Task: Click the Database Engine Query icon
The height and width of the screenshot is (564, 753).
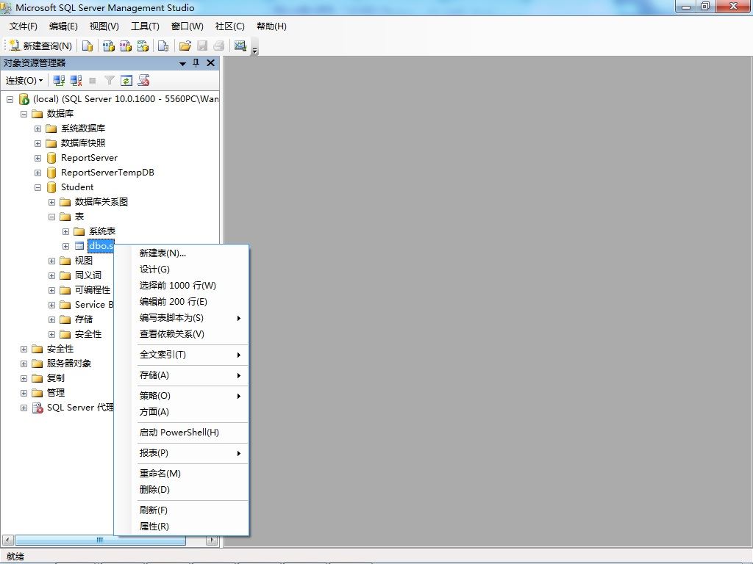Action: coord(88,46)
